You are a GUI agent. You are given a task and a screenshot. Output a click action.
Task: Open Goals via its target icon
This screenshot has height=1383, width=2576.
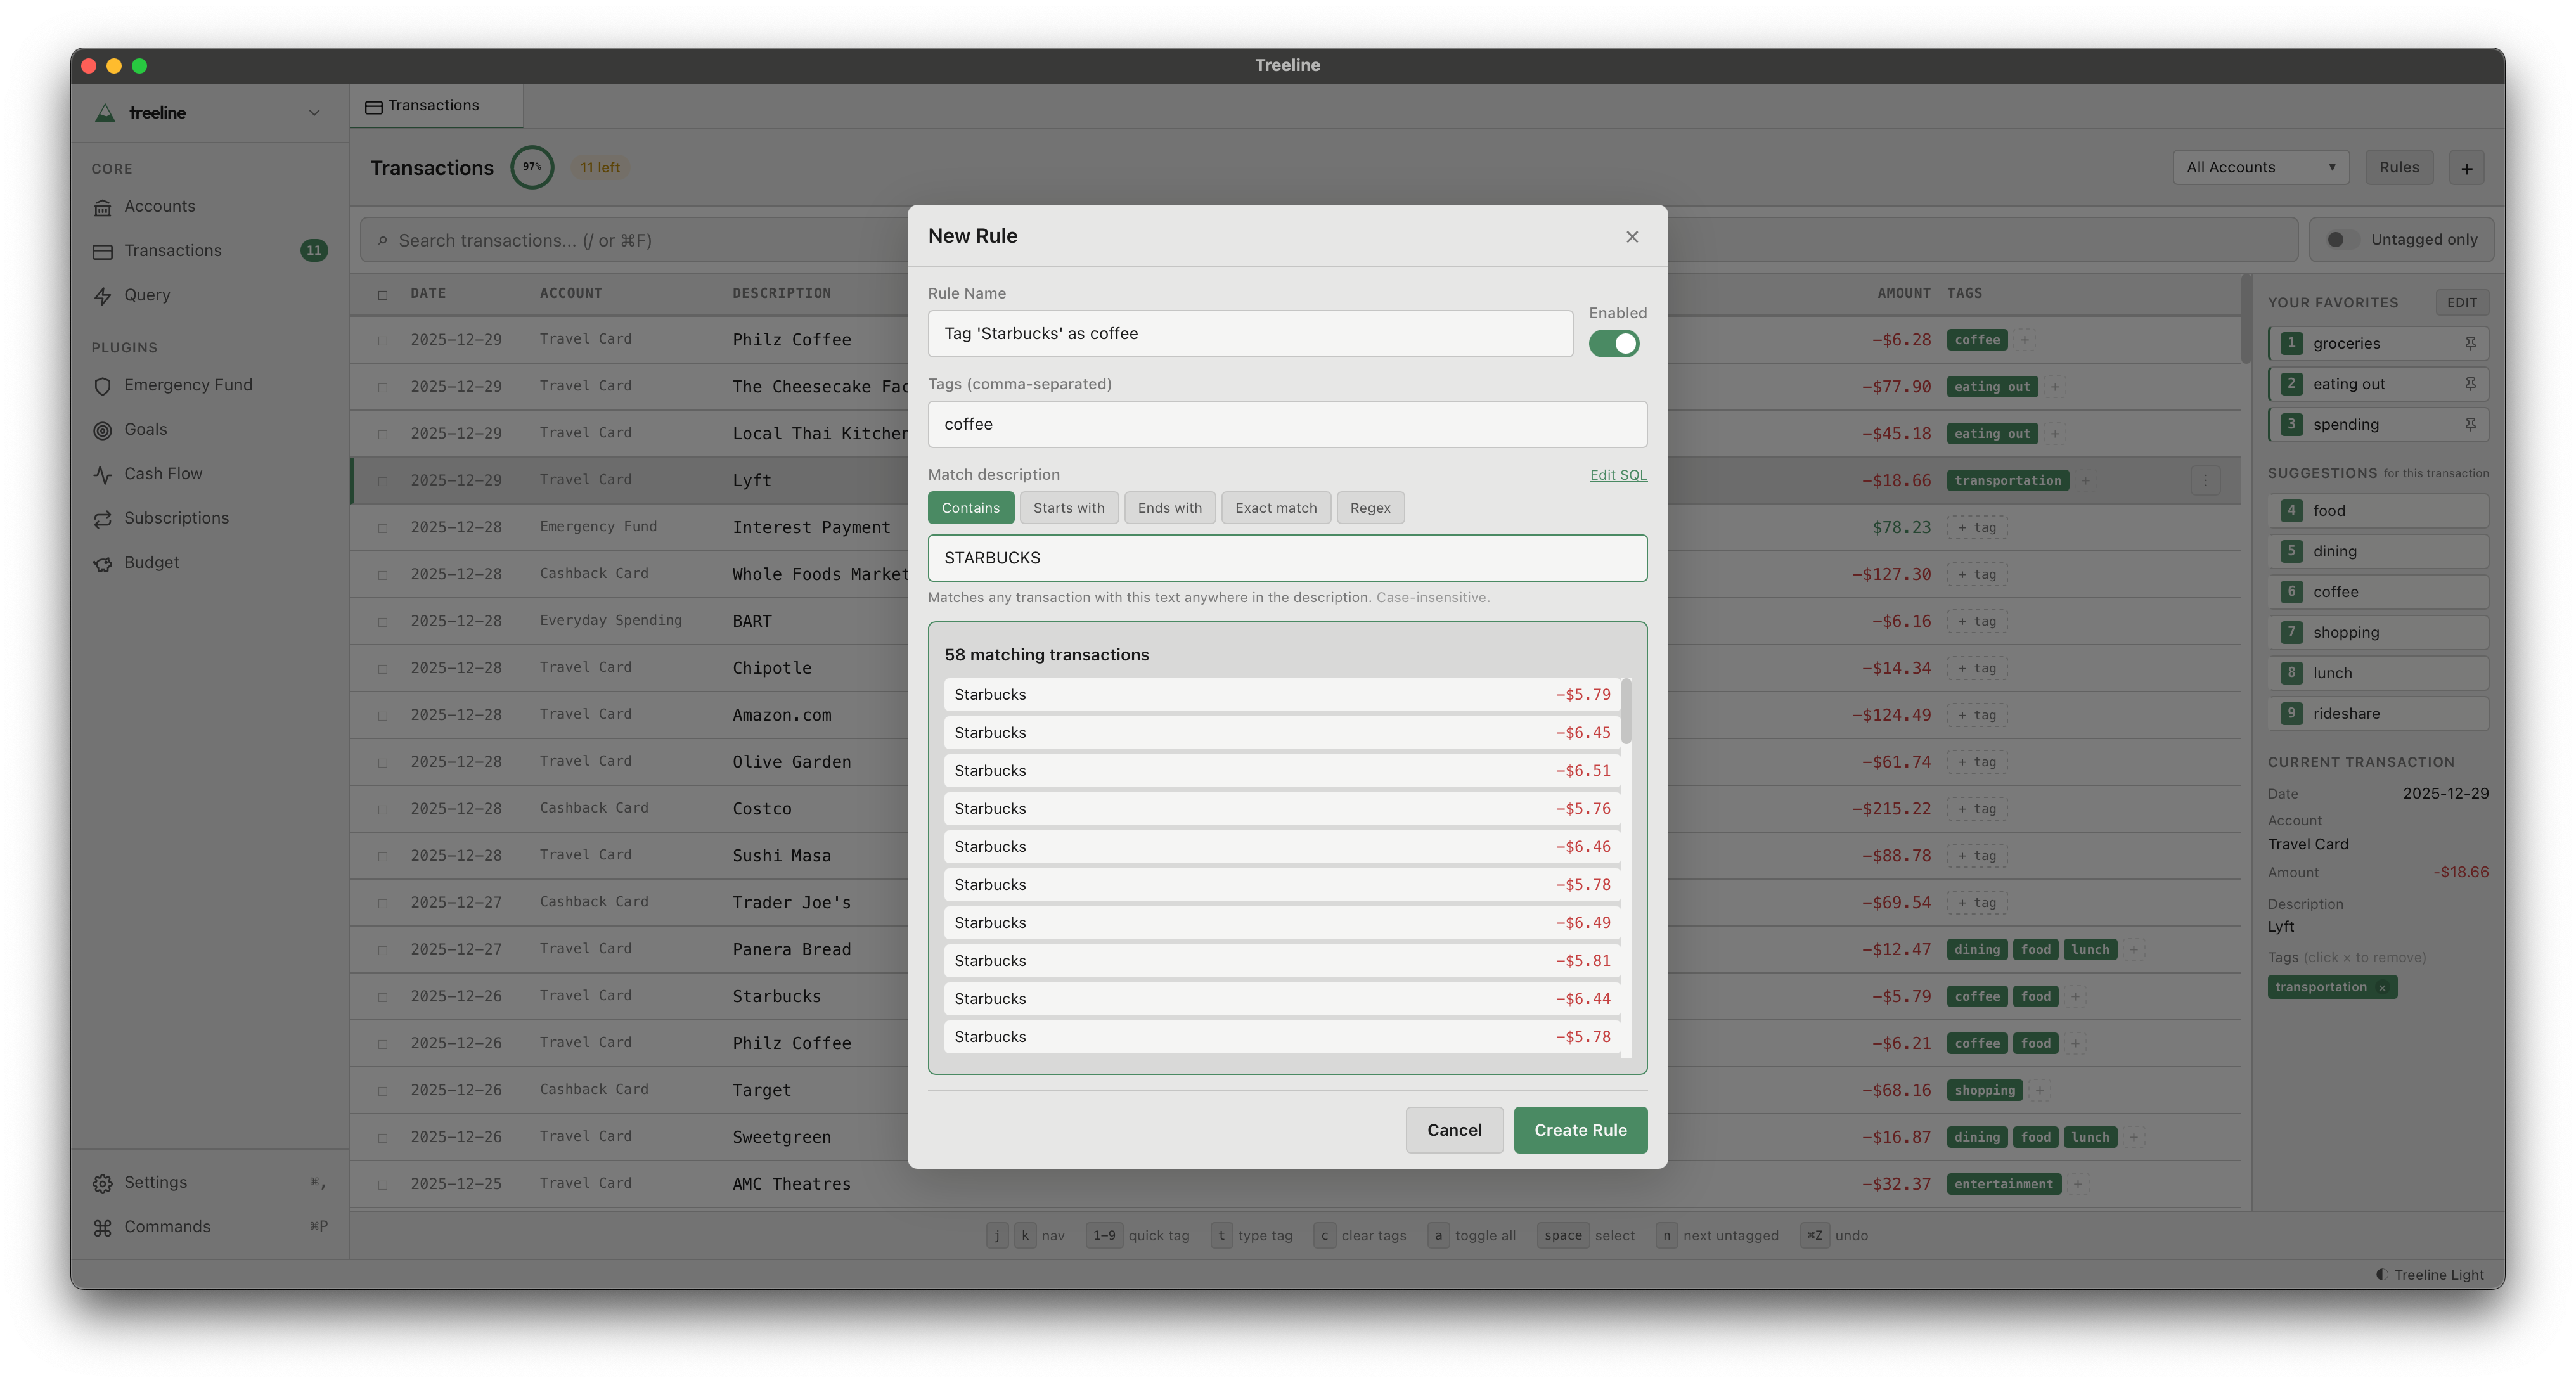click(102, 430)
